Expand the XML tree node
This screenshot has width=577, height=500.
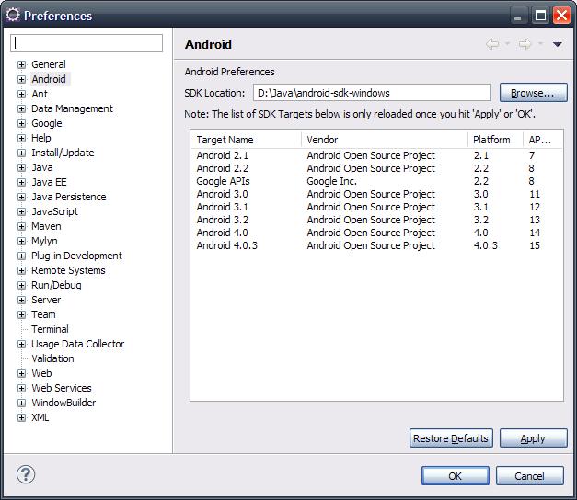21,417
